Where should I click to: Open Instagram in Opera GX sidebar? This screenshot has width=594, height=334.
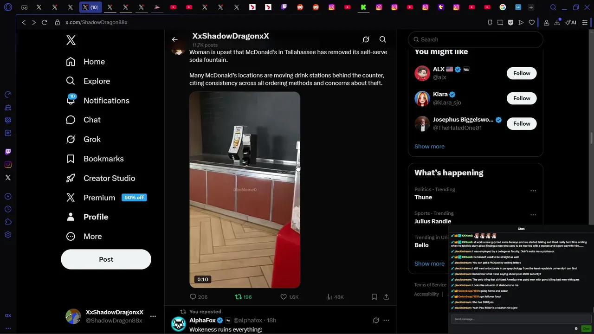click(x=8, y=165)
